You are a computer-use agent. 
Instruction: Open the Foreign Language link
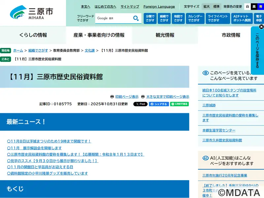159,7
